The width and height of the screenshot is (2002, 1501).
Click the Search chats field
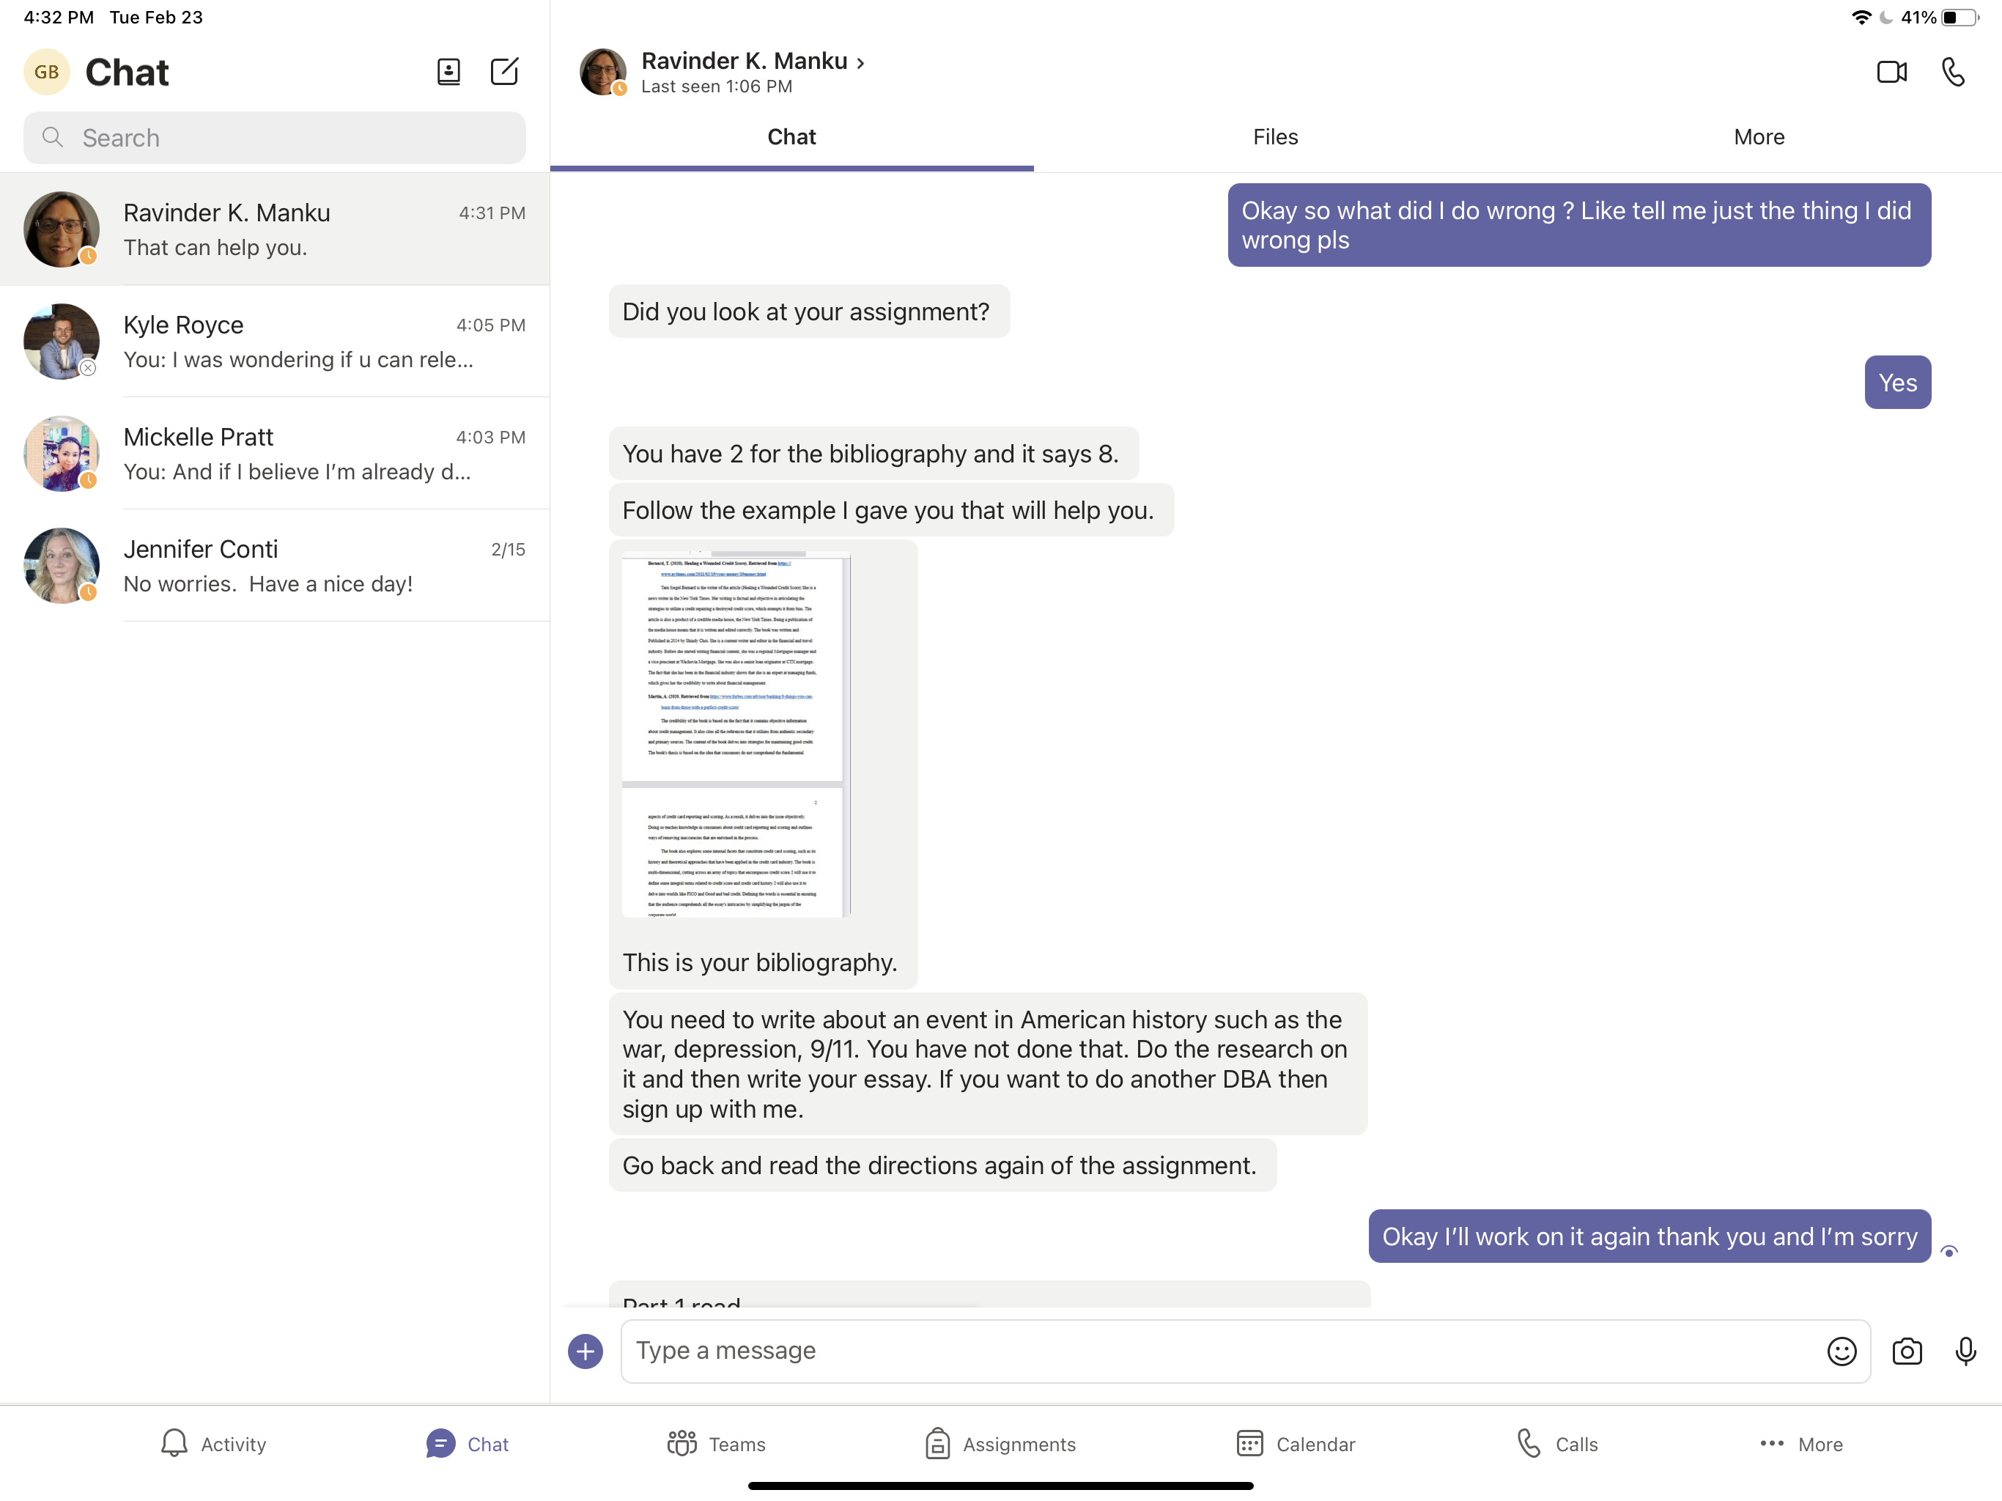point(275,138)
